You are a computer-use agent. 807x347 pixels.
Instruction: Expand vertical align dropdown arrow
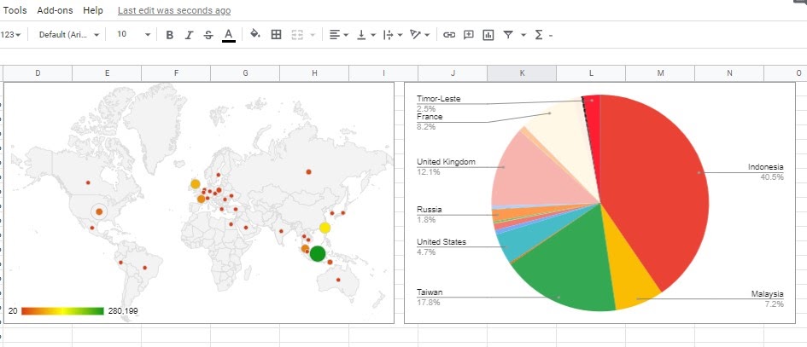click(373, 35)
